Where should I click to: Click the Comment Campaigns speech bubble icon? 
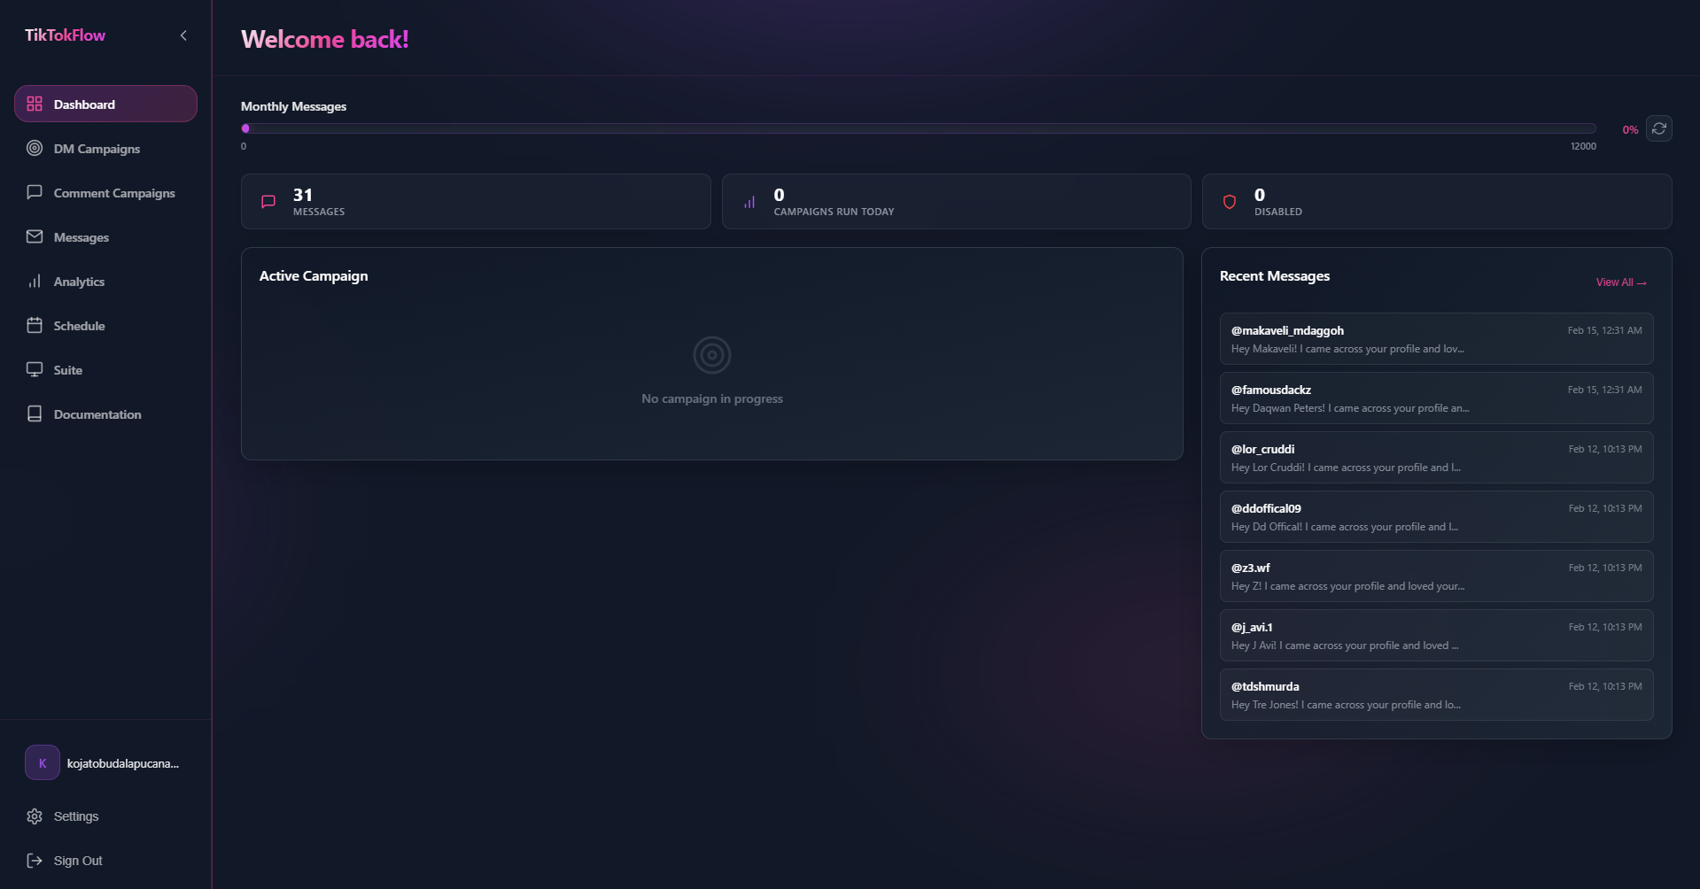pyautogui.click(x=35, y=192)
